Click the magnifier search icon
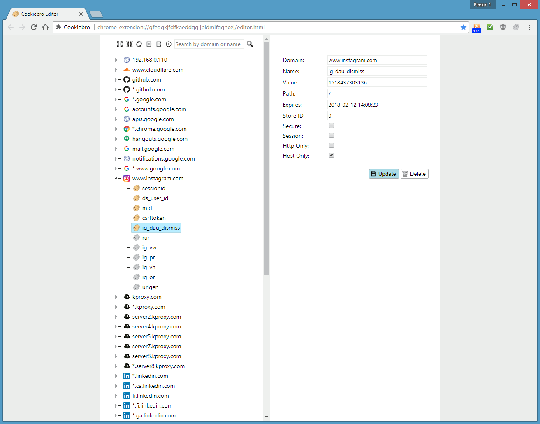This screenshot has width=540, height=424. (x=250, y=44)
